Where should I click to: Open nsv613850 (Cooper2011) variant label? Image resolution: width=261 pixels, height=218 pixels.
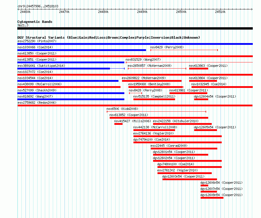coord(37,53)
